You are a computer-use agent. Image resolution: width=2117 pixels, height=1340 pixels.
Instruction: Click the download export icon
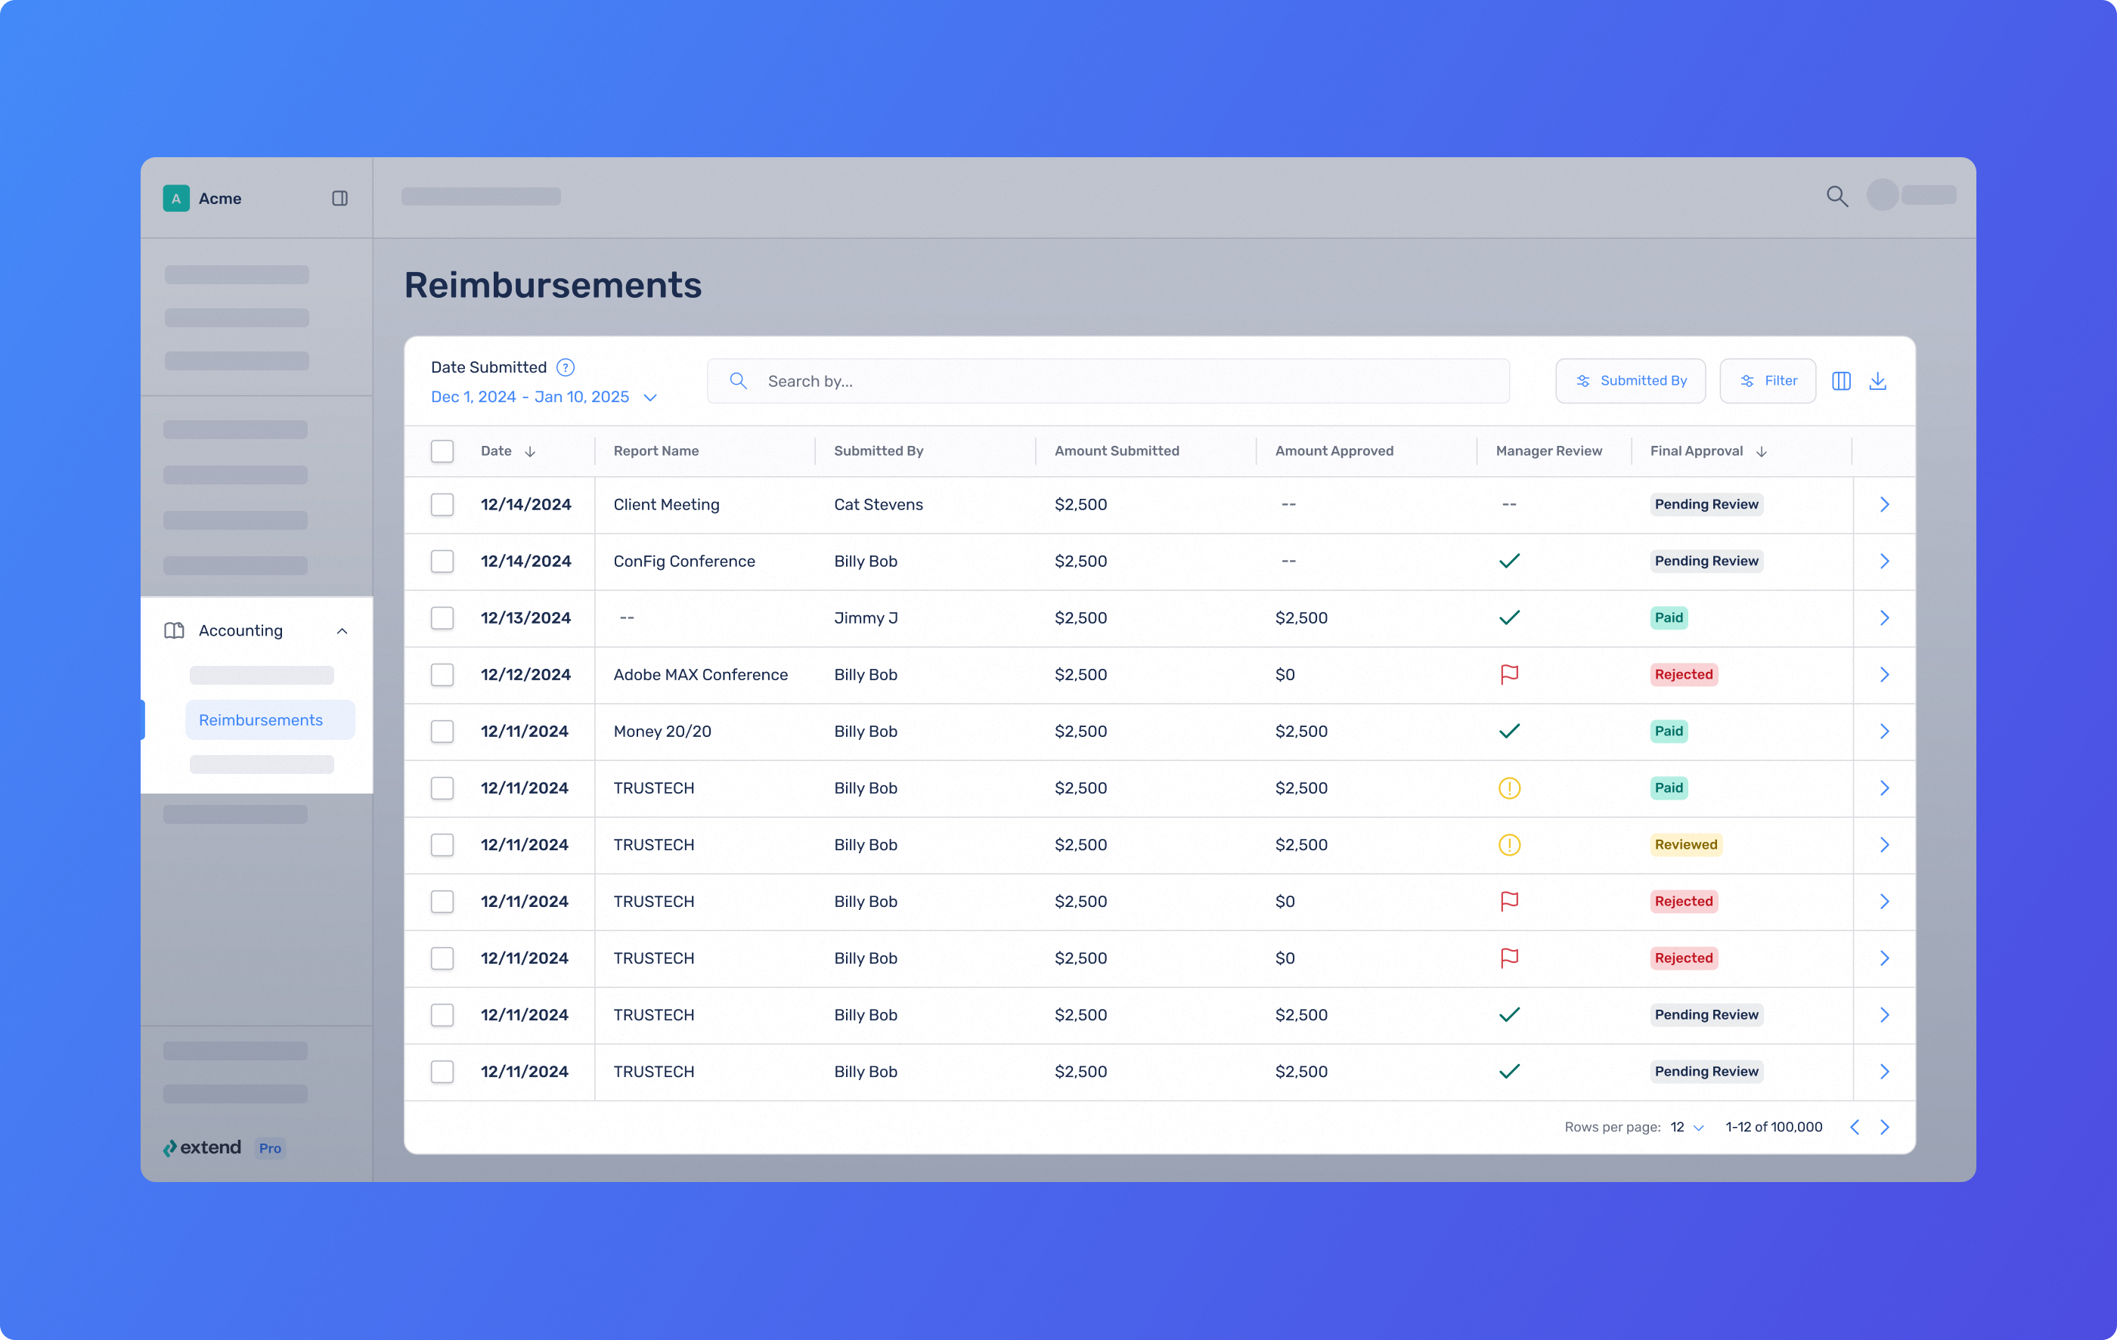(1878, 380)
